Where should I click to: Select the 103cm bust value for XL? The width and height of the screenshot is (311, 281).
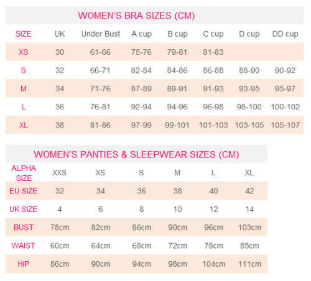click(x=249, y=228)
